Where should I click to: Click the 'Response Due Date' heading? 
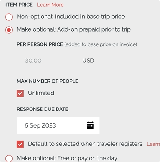42,109
